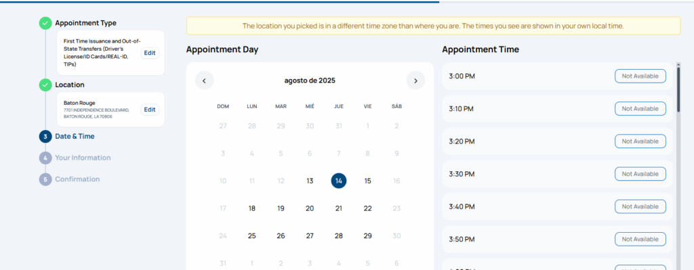Advance calendar to next month
The height and width of the screenshot is (270, 694).
(415, 81)
